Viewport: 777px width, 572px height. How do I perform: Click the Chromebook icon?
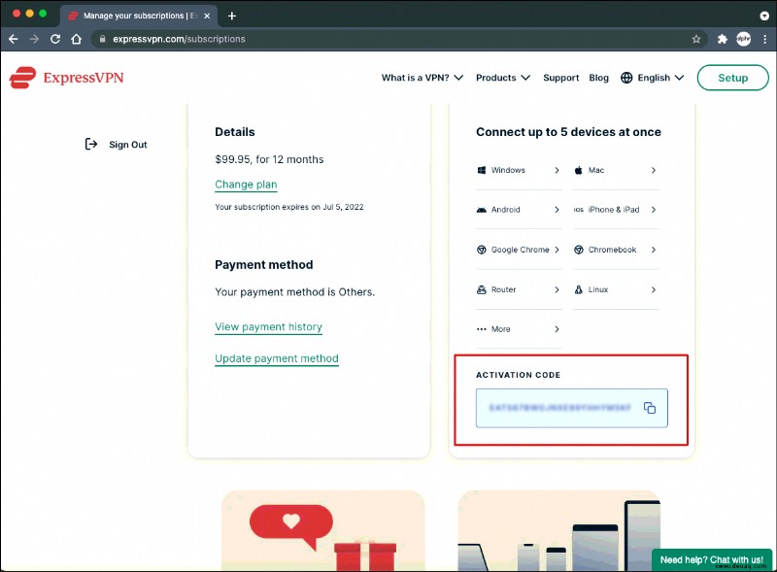(x=578, y=250)
